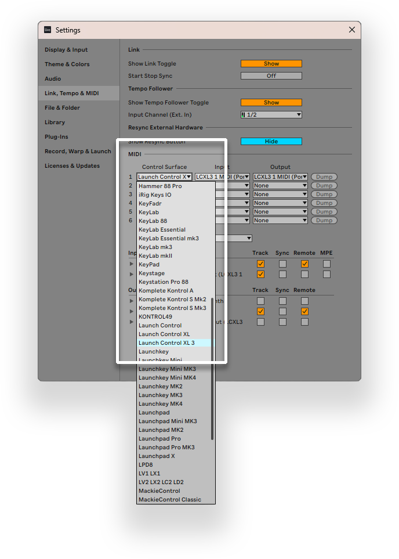Image resolution: width=399 pixels, height=559 pixels.
Task: Choose MackieControl Classic entry
Action: pos(176,499)
